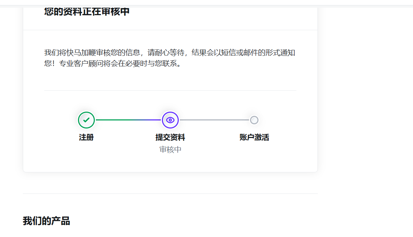Click the top gray header strip
Screen dimensions: 413x237
206,2
